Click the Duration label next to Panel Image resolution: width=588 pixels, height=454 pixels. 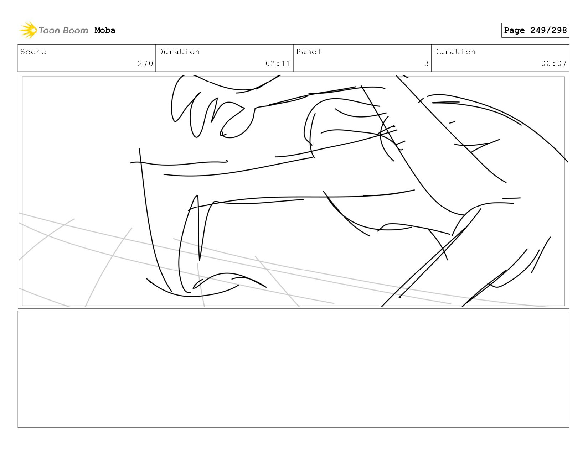click(x=455, y=52)
